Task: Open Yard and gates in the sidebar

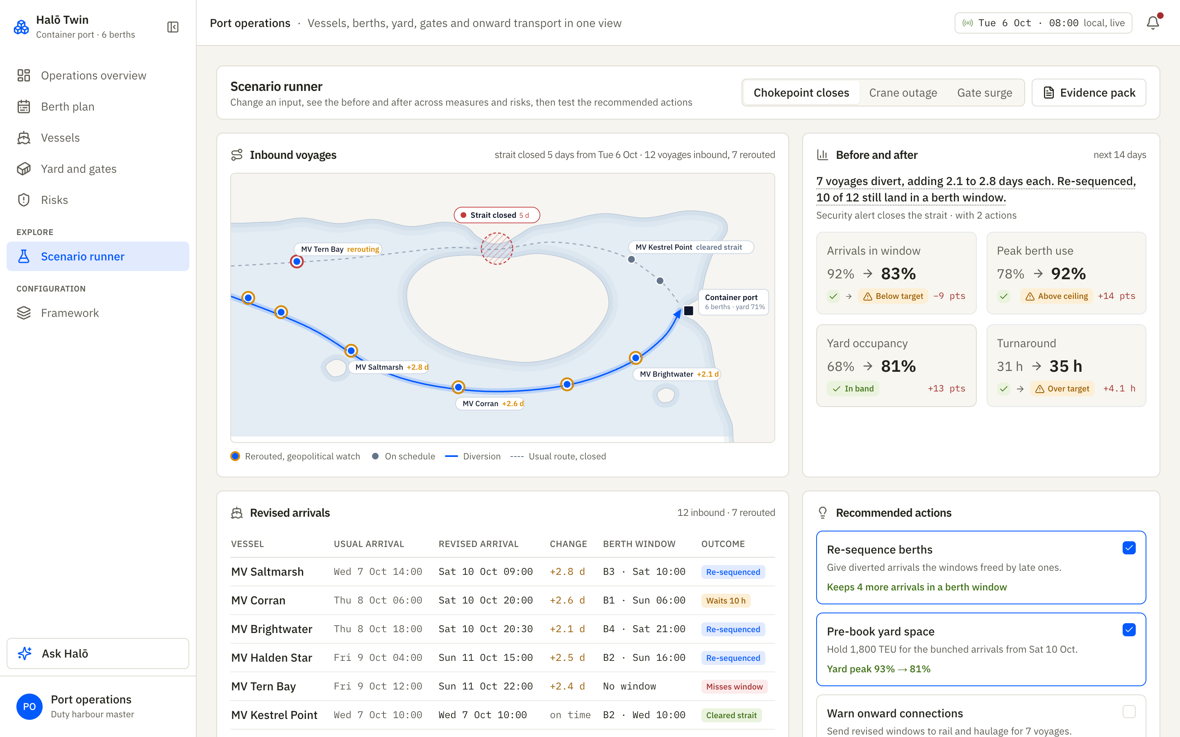Action: [98, 169]
